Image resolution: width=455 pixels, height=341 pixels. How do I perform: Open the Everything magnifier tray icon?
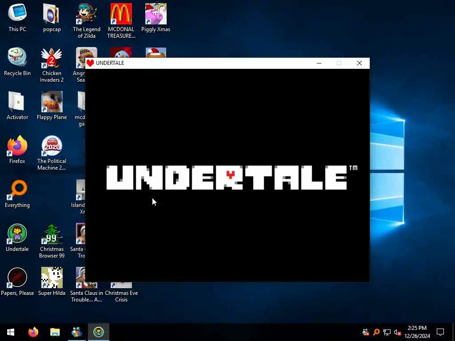(x=376, y=332)
